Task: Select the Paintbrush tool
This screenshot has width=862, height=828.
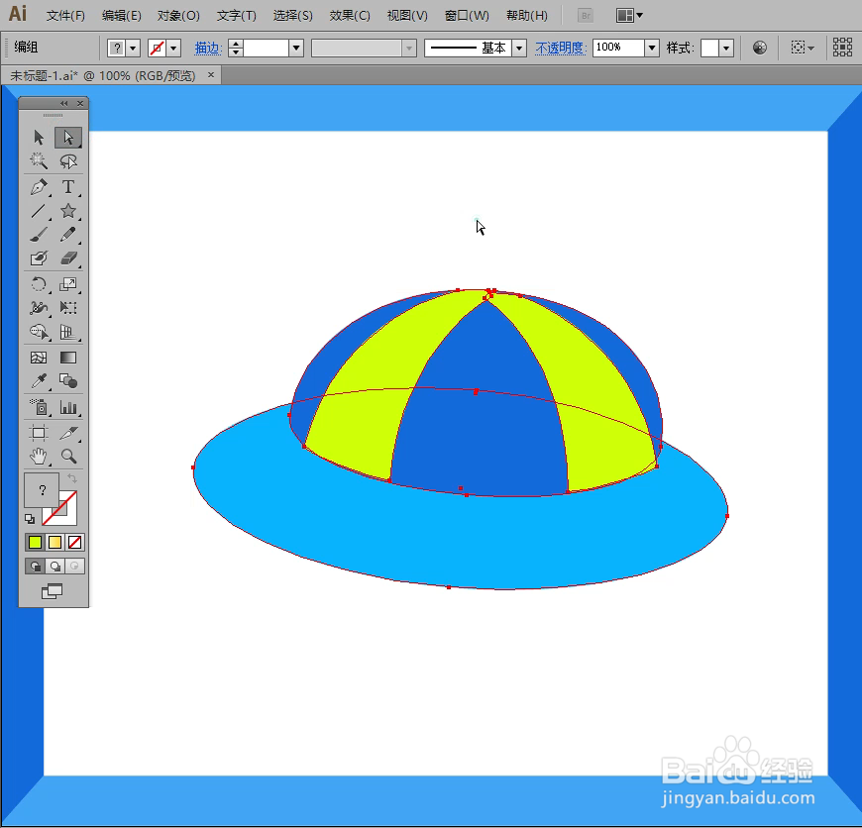Action: pyautogui.click(x=39, y=235)
